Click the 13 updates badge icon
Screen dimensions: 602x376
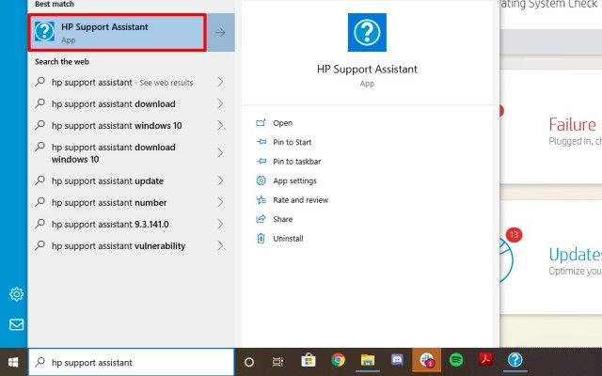pyautogui.click(x=515, y=234)
